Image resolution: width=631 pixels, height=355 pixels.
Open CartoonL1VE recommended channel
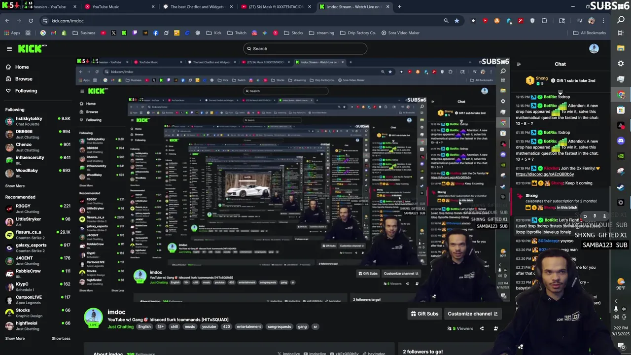pos(38,300)
